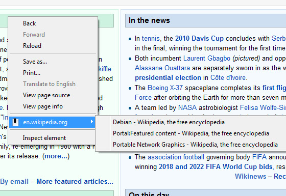Click the Wikinews link
Image resolution: width=286 pixels, height=196 pixels.
(250, 176)
